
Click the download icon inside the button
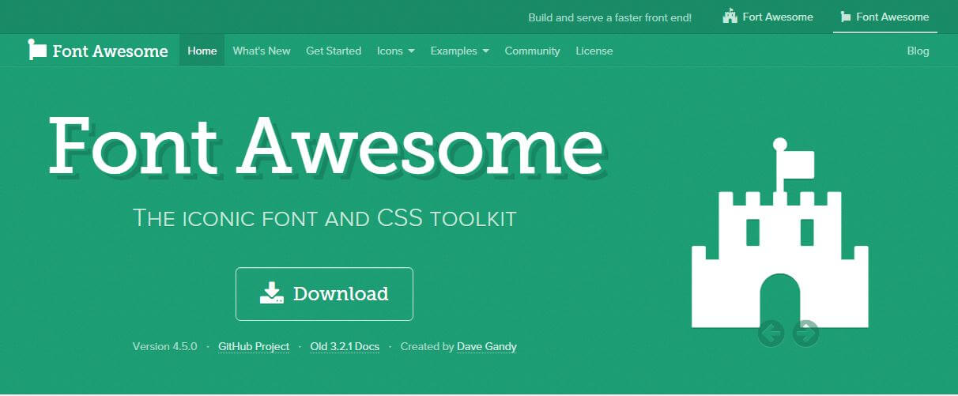click(271, 293)
